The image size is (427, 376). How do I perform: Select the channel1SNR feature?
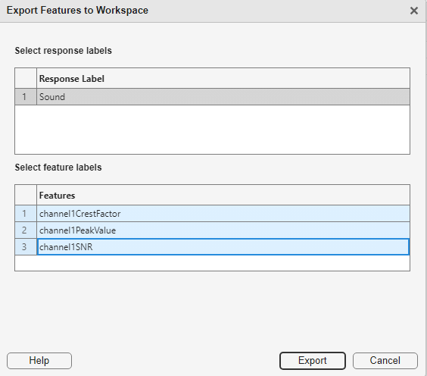[x=223, y=247]
